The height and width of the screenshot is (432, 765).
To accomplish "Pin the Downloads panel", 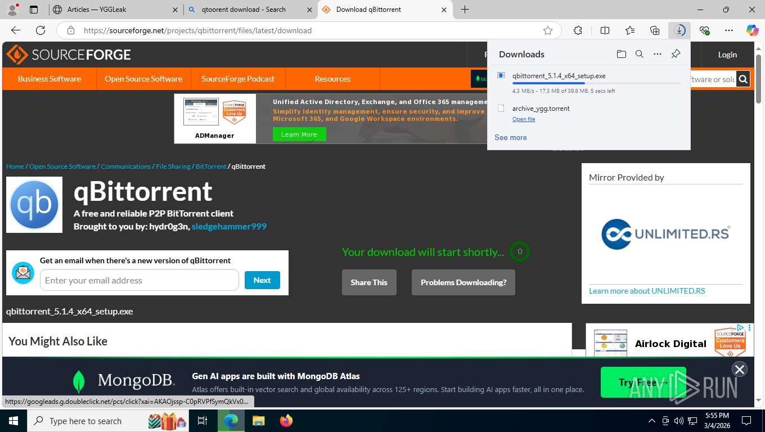I will point(676,54).
